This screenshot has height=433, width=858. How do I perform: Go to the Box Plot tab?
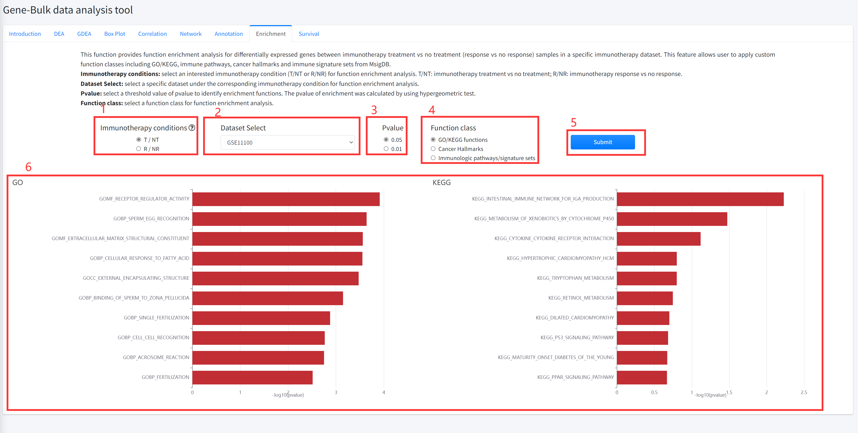point(115,34)
